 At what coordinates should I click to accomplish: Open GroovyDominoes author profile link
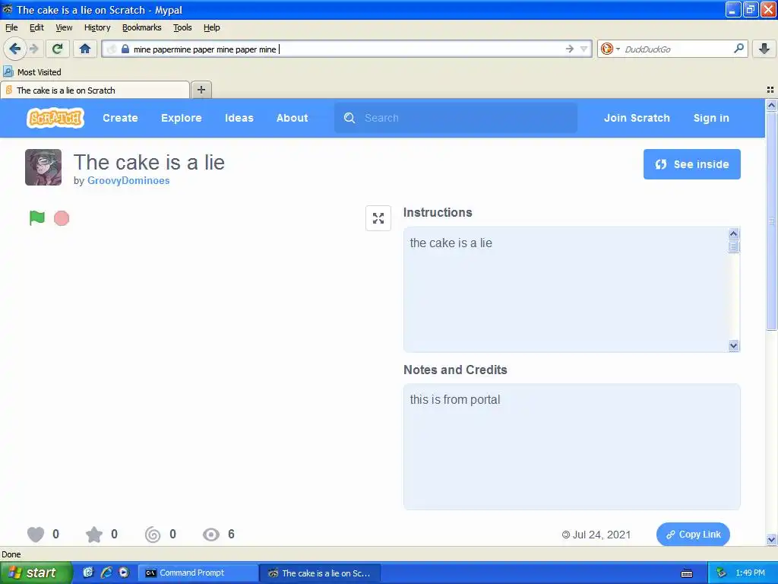tap(128, 180)
